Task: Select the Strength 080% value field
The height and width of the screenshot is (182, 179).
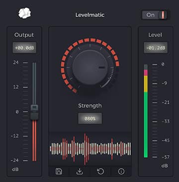Action: tap(90, 119)
